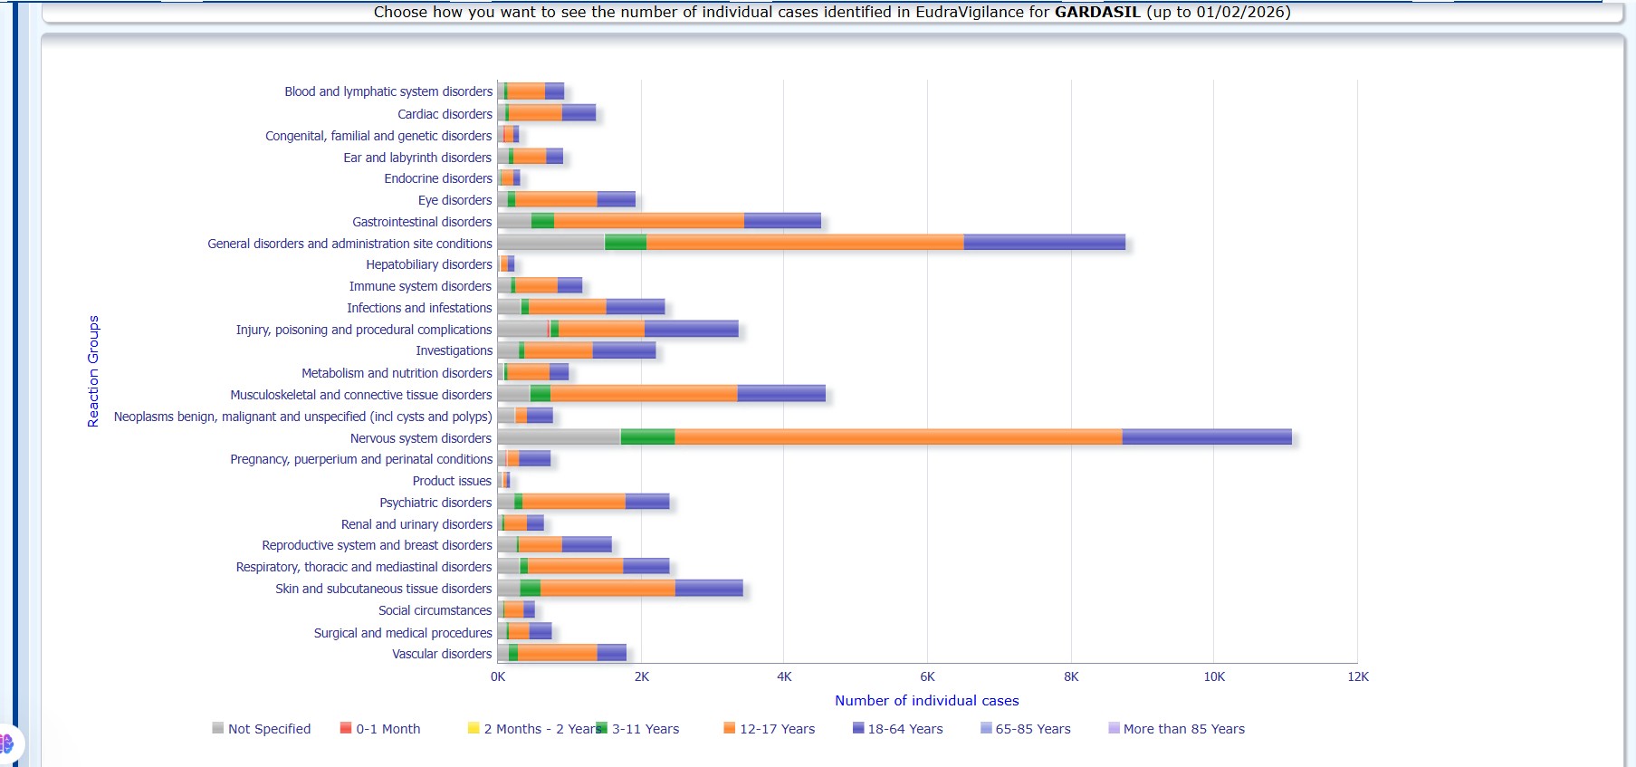Select the yellow 2 Months - 2 Years swatch

click(x=474, y=728)
